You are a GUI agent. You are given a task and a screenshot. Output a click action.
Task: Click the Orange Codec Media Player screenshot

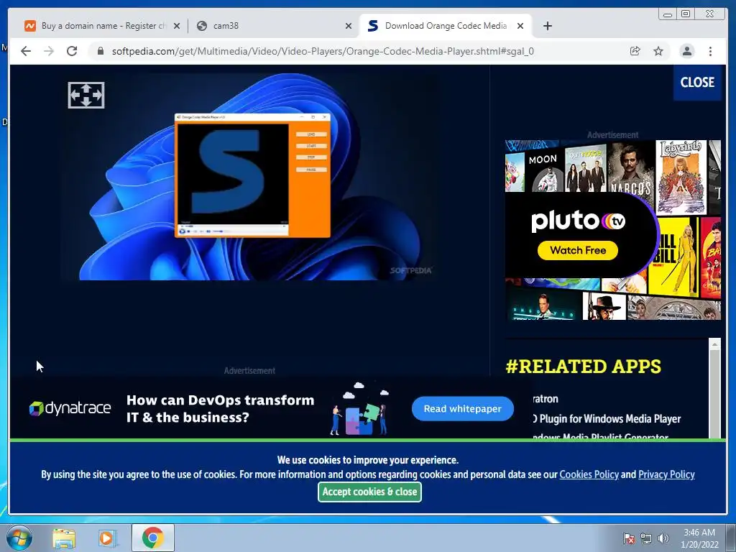point(249,177)
